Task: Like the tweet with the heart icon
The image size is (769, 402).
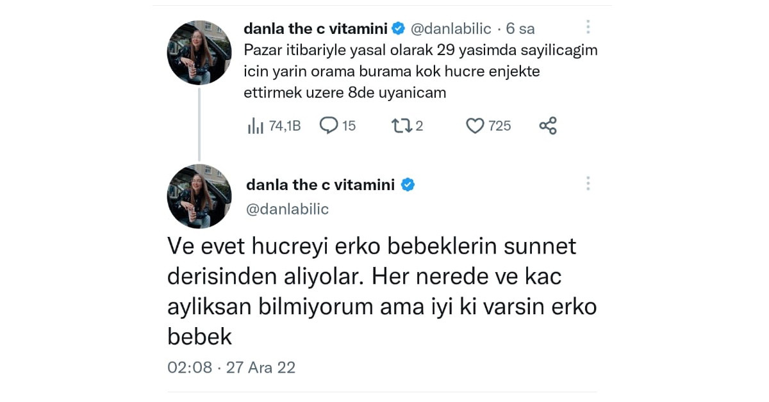Action: (475, 125)
